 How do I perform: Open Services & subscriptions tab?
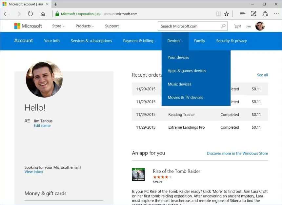[91, 41]
